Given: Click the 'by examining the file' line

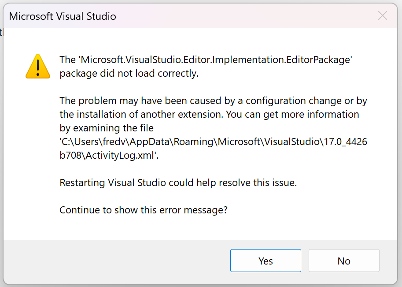Looking at the screenshot, I should [107, 128].
